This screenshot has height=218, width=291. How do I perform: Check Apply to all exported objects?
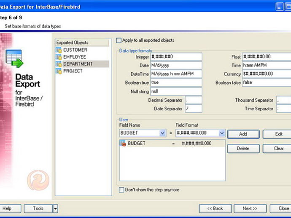[x=119, y=40]
